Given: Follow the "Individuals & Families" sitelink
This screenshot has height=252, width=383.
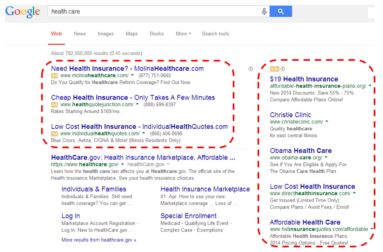Looking at the screenshot, I should (x=94, y=189).
